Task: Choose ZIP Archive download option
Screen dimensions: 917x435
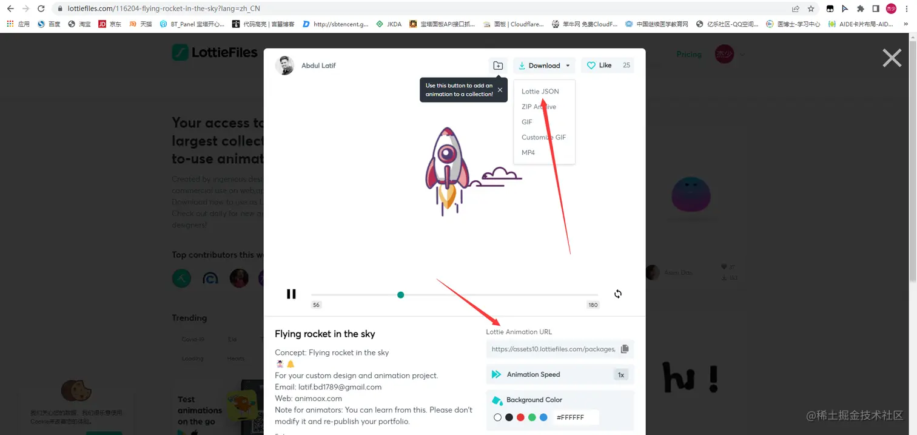Action: click(539, 107)
